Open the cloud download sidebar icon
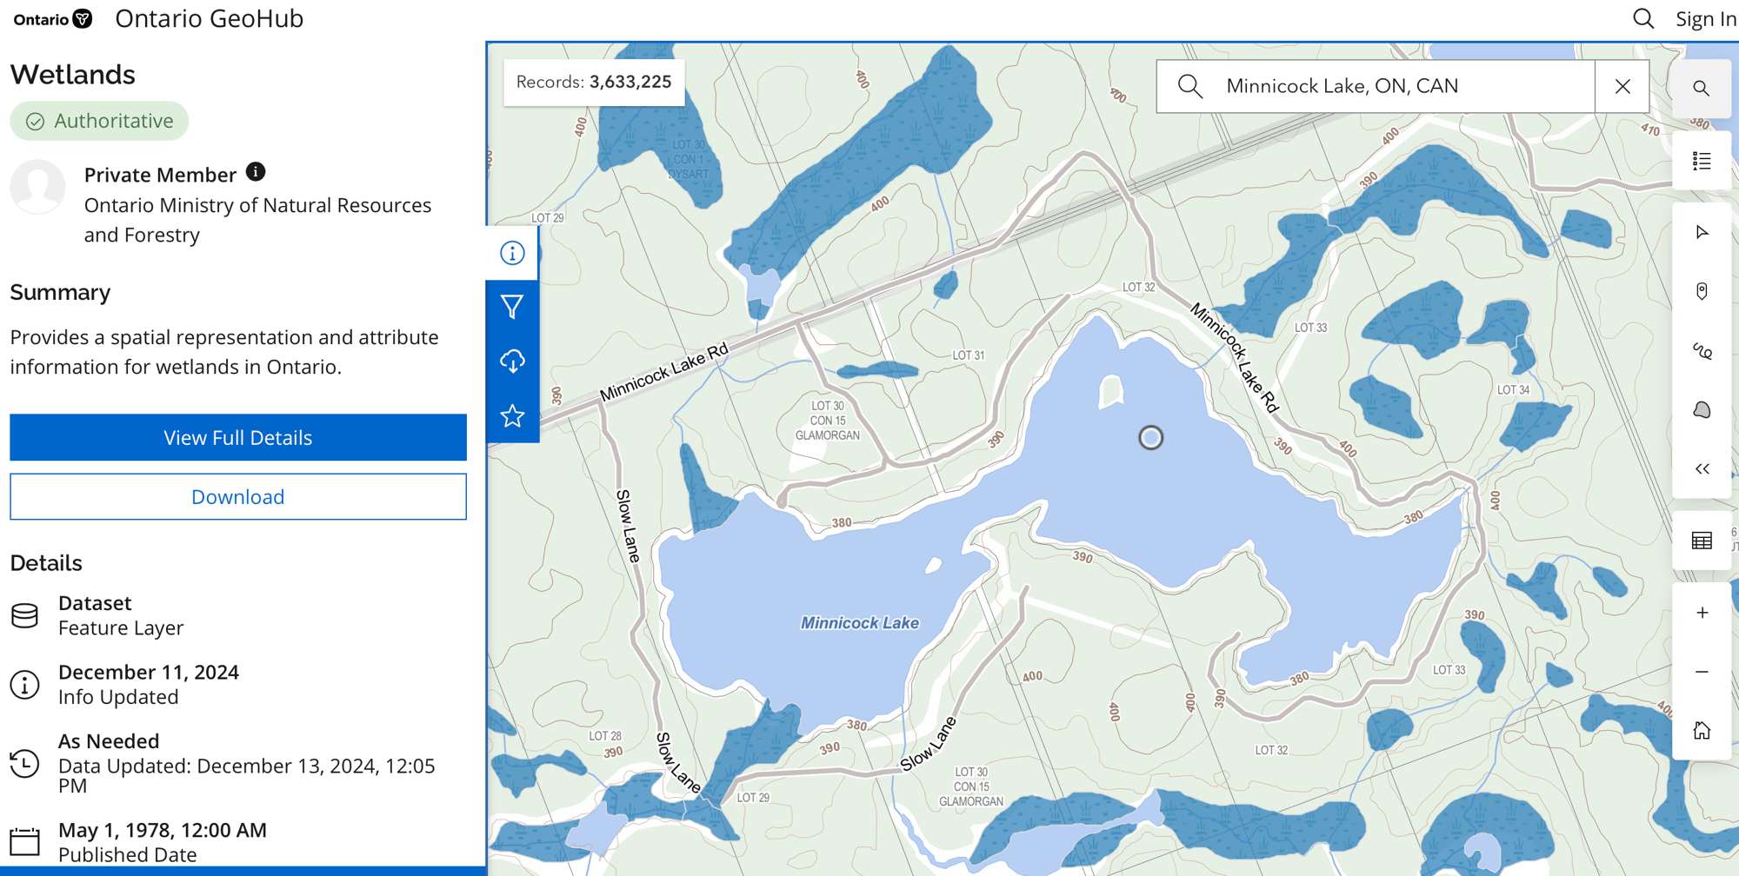 (x=512, y=361)
